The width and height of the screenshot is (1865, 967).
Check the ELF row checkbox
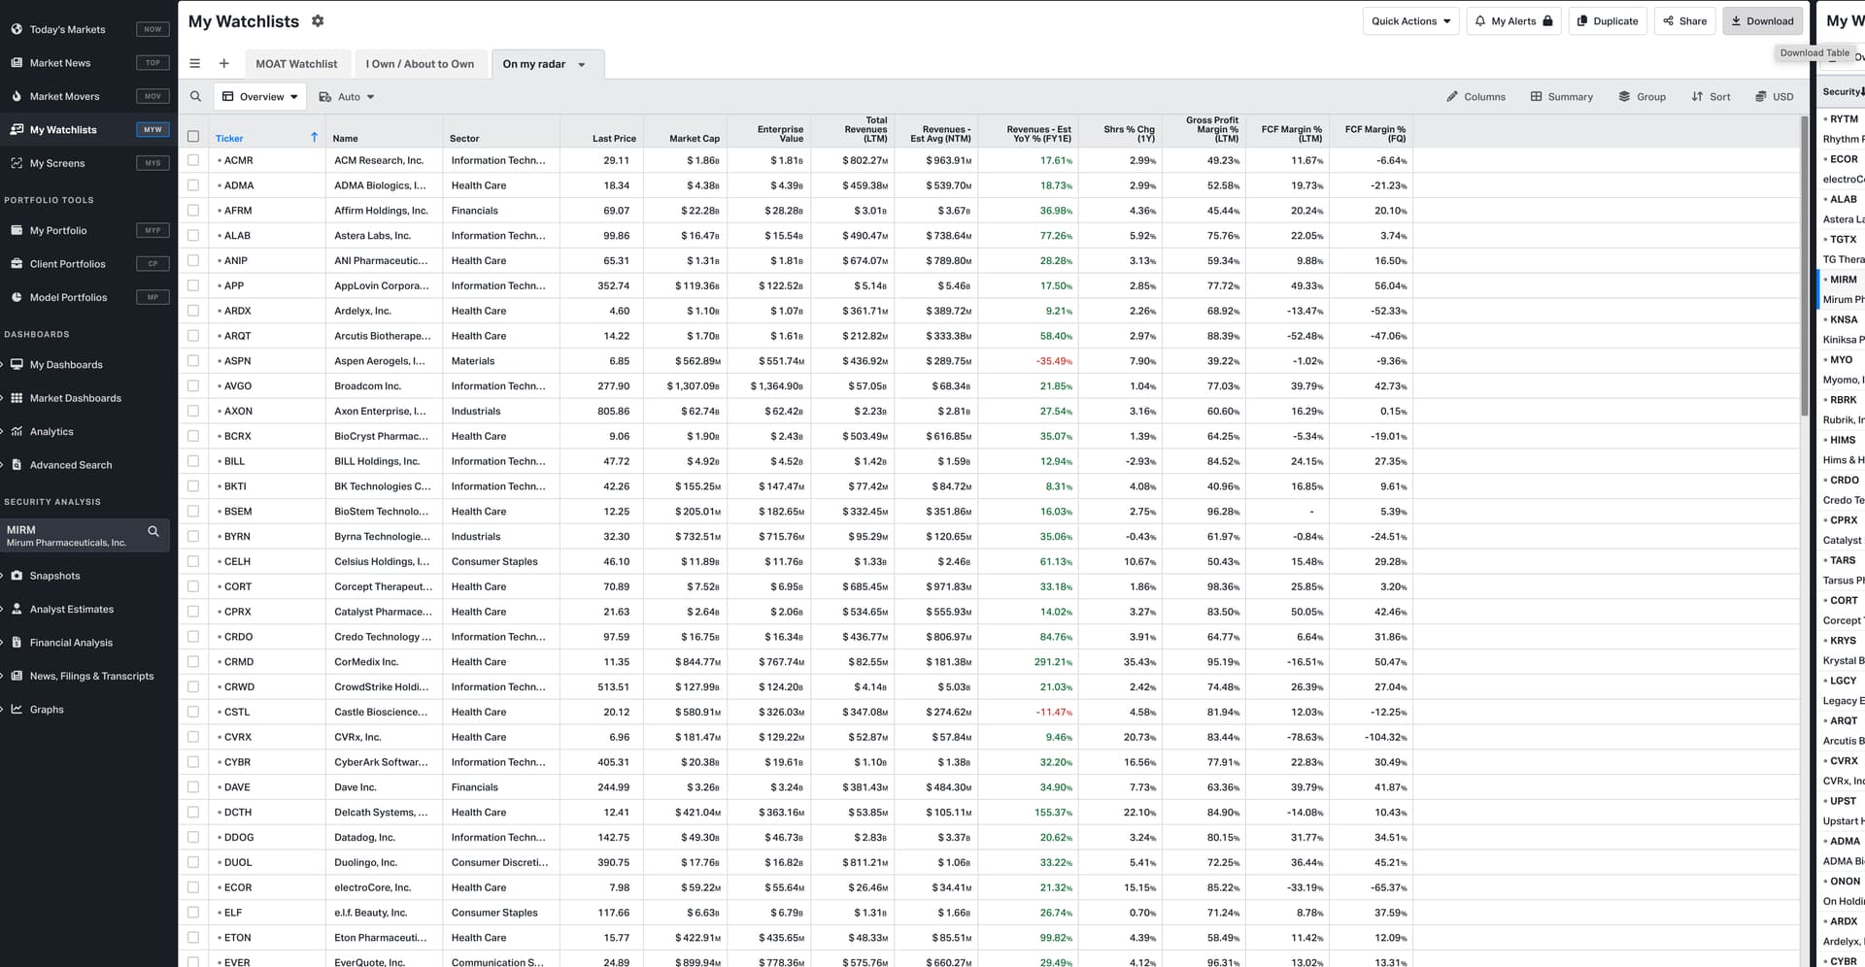(x=193, y=913)
